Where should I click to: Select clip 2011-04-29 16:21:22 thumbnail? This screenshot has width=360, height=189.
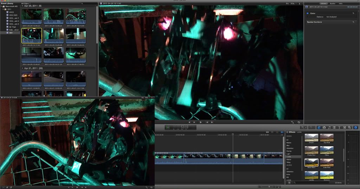pyautogui.click(x=54, y=55)
